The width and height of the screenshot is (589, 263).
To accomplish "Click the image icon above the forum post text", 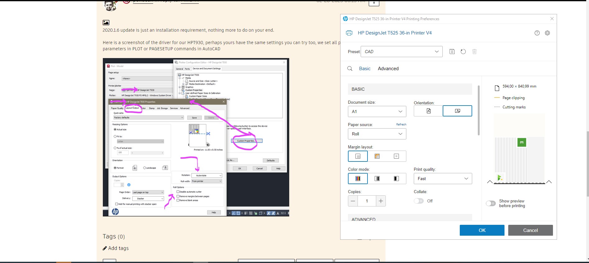I will [x=106, y=22].
